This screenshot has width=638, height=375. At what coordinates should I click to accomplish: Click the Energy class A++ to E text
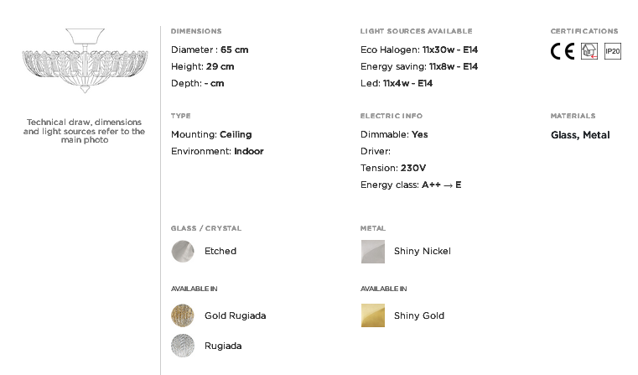[411, 185]
